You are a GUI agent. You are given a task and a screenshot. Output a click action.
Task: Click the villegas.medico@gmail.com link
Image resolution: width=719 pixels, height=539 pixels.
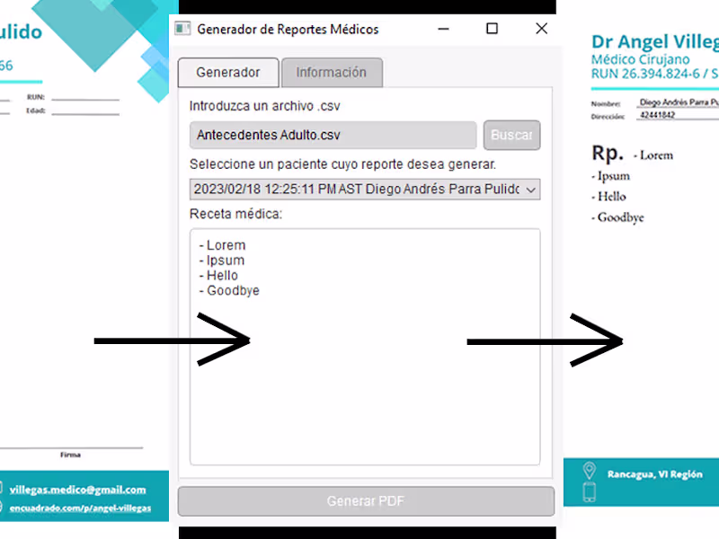[x=77, y=490]
